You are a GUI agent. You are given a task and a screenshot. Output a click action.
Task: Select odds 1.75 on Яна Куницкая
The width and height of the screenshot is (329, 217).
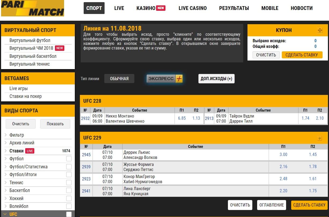click(x=313, y=191)
